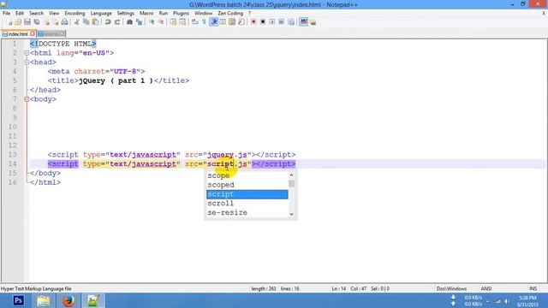Click the Open file toolbar icon
Viewport: 548px width, 308px height.
(18, 22)
